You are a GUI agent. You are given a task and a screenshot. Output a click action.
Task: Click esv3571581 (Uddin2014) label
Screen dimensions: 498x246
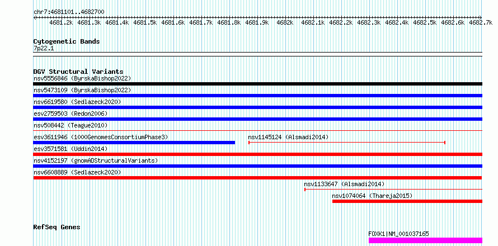71,149
